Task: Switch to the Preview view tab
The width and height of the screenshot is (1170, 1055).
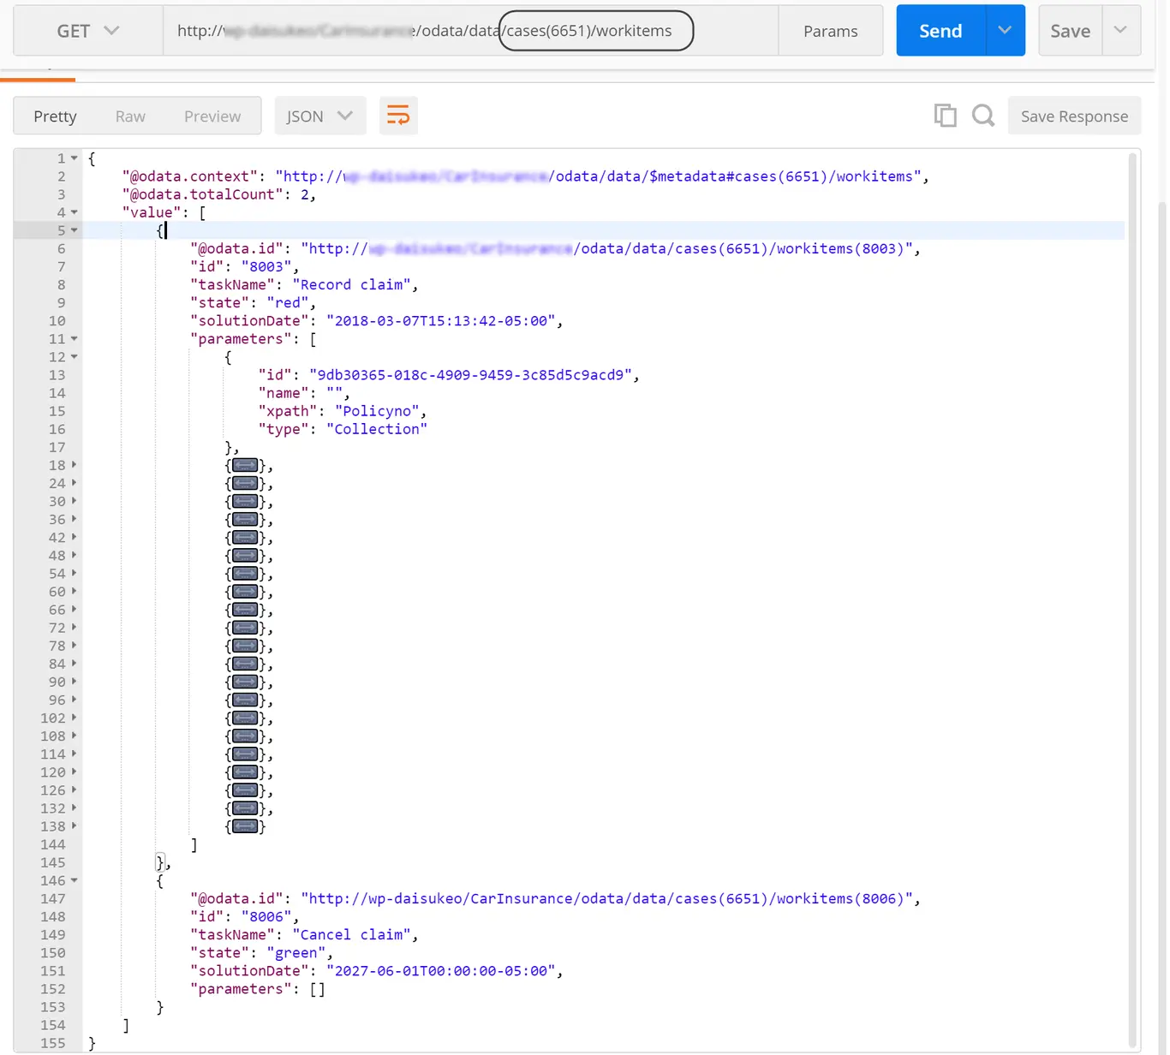Action: pyautogui.click(x=212, y=116)
